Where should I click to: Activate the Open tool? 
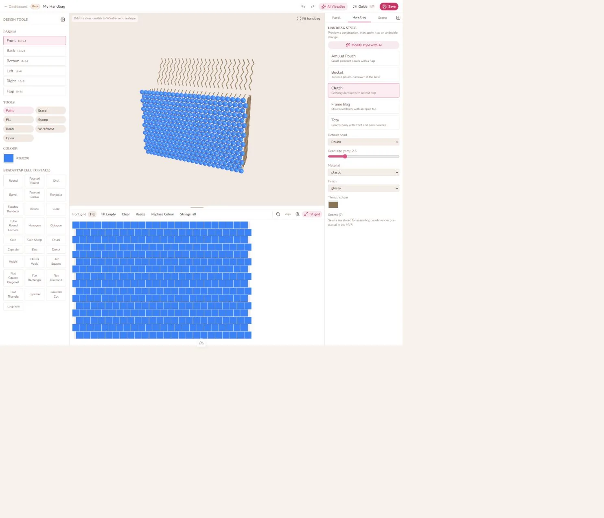click(18, 138)
